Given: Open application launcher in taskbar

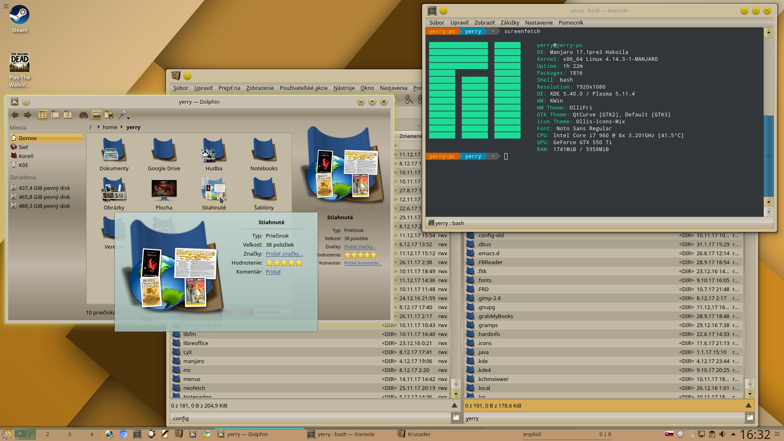Looking at the screenshot, I should [x=6, y=434].
